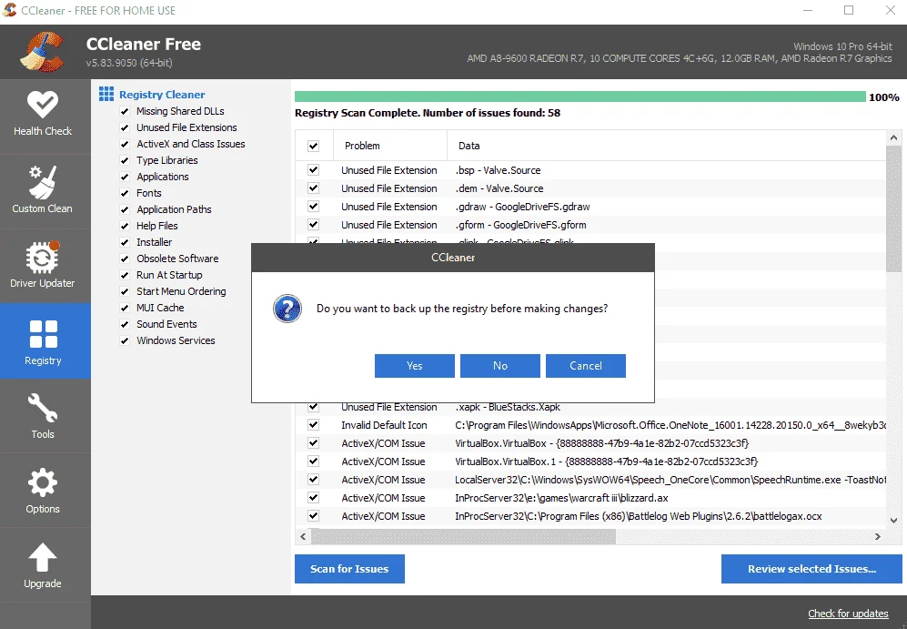
Task: Click Review selected Issues button
Action: click(x=811, y=569)
